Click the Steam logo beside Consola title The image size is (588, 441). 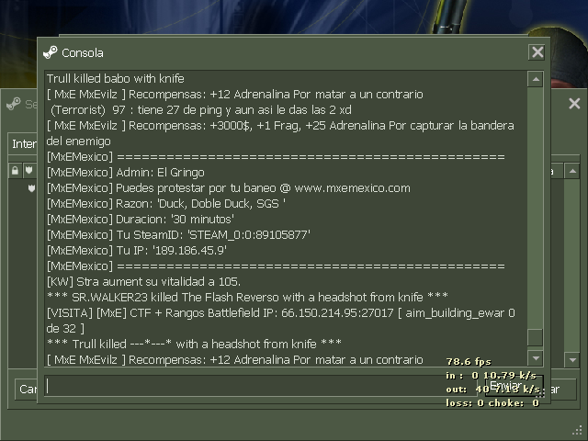point(51,52)
